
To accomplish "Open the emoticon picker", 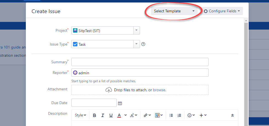I will 191,115.
